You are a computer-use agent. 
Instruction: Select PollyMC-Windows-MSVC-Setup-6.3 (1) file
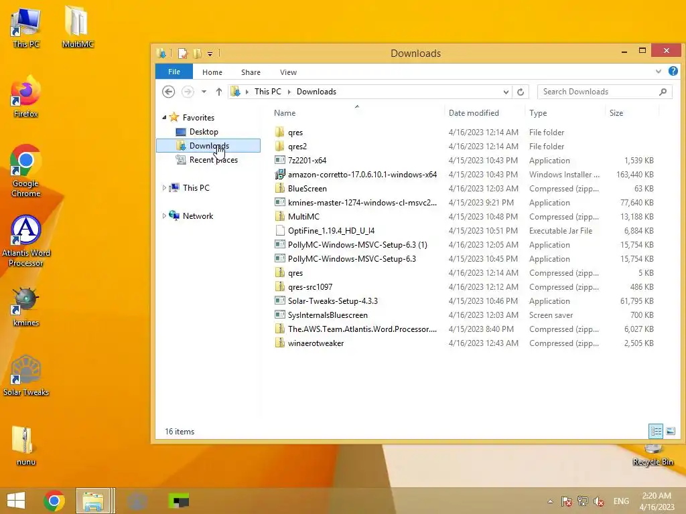click(358, 245)
